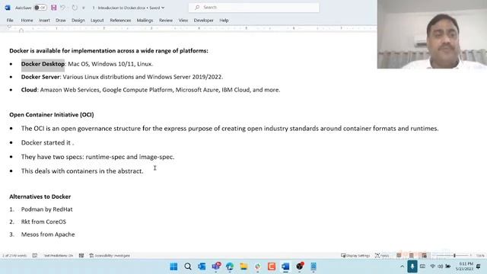Switch to Read Mode view icon
The image size is (487, 274).
399,256
